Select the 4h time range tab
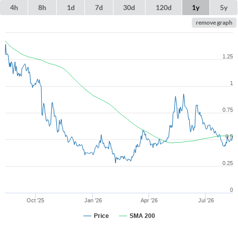The image size is (238, 229). (x=14, y=8)
